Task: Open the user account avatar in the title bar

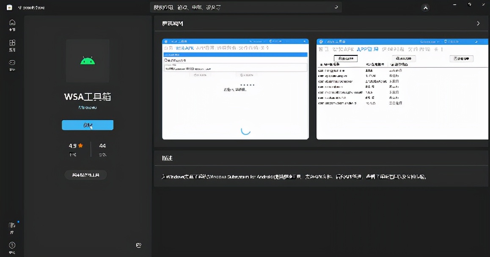Action: tap(425, 7)
